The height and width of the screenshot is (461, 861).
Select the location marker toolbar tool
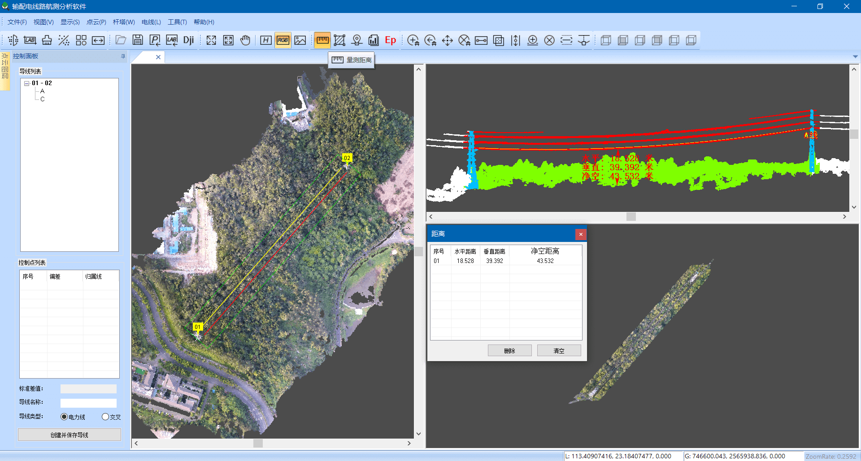[357, 40]
